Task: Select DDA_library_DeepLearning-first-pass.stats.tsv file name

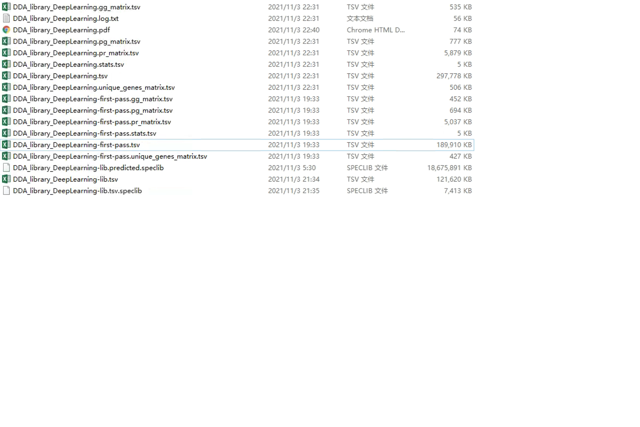Action: click(85, 133)
